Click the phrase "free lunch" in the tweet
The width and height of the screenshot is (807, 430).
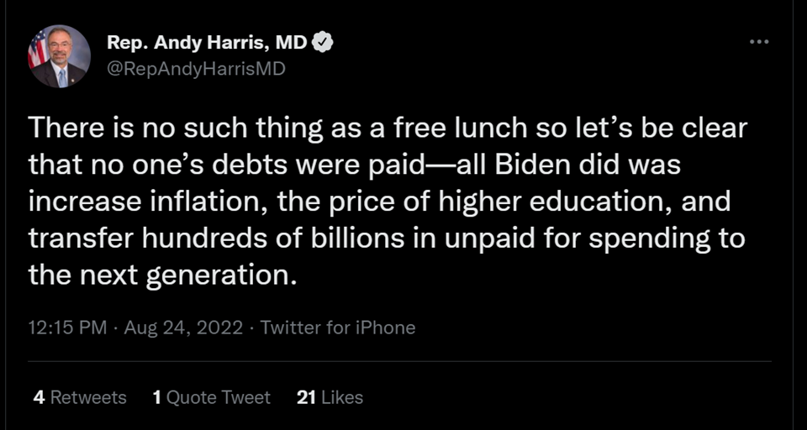457,129
